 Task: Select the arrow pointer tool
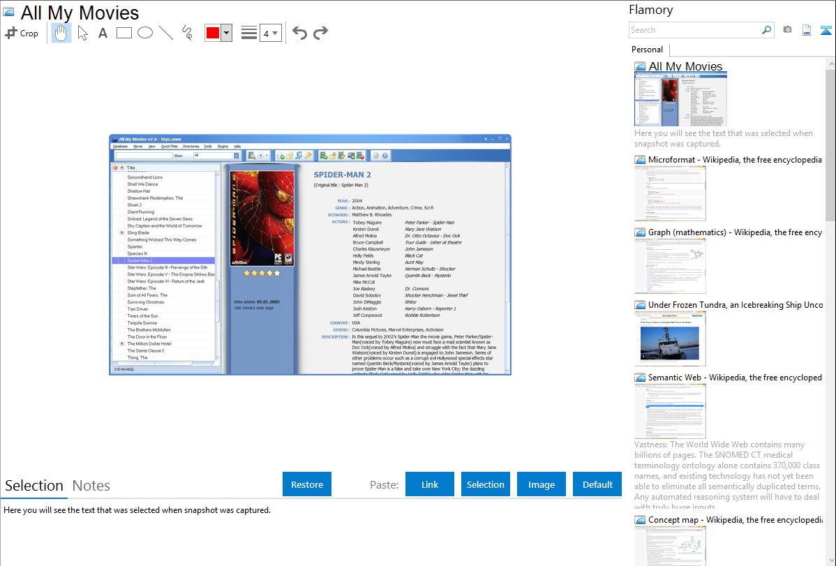(82, 33)
